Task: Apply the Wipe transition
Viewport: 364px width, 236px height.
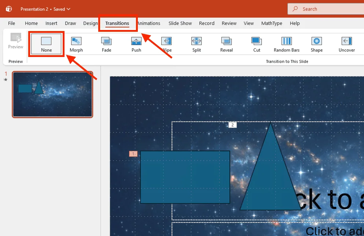Action: [x=166, y=45]
